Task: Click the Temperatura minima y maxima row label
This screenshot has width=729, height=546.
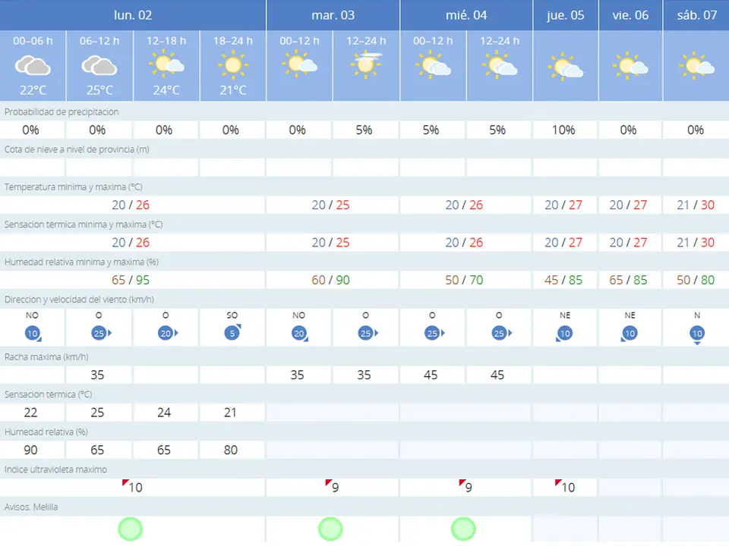Action: (x=74, y=187)
